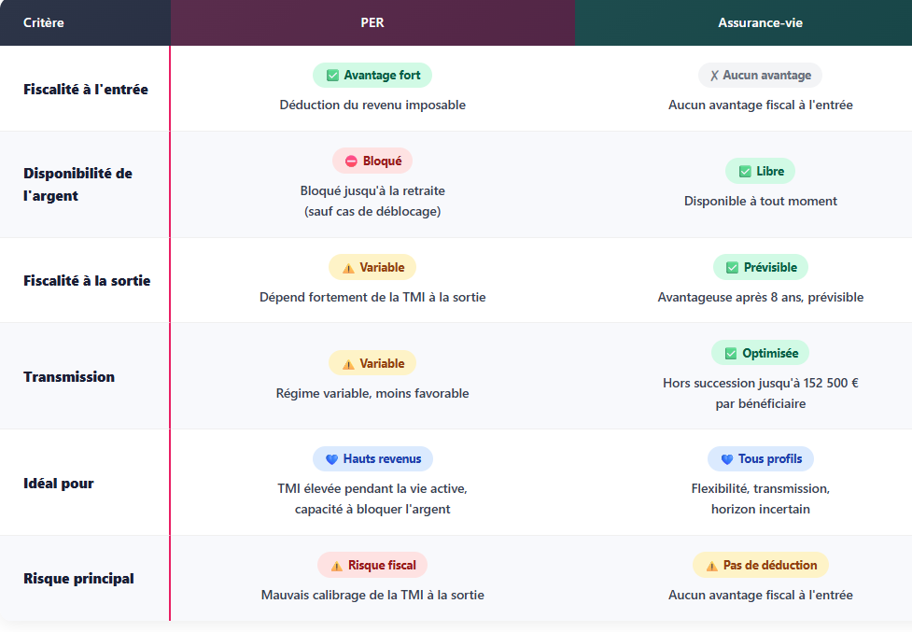The width and height of the screenshot is (912, 632).
Task: Click warning triangle in Pas de déduction badge
Action: tap(712, 566)
